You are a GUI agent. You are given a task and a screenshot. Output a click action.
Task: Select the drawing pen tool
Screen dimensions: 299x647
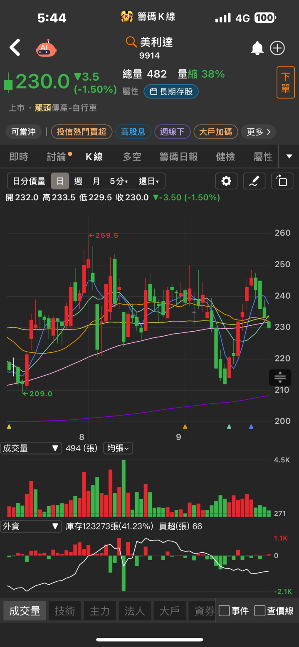(254, 181)
